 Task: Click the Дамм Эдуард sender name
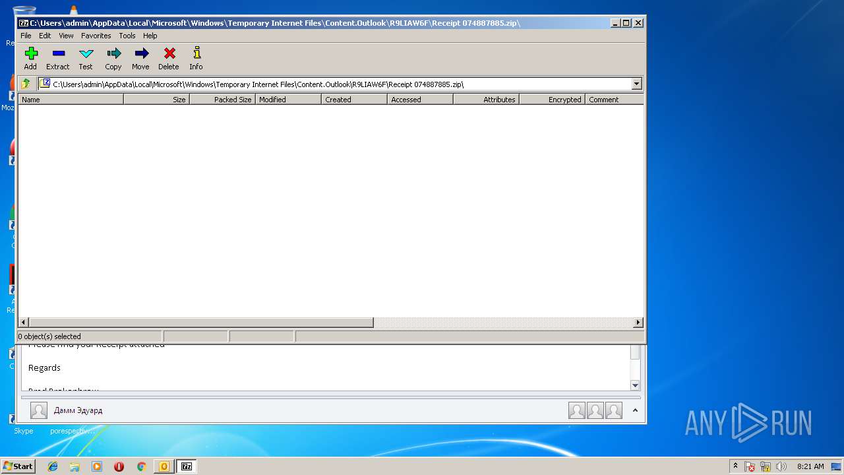click(78, 410)
